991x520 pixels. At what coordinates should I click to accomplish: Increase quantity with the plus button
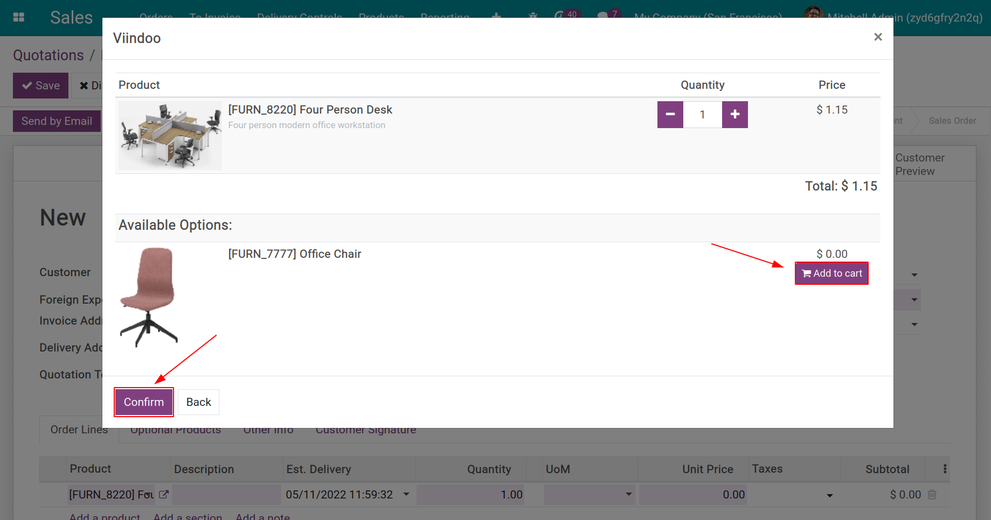[x=735, y=115]
